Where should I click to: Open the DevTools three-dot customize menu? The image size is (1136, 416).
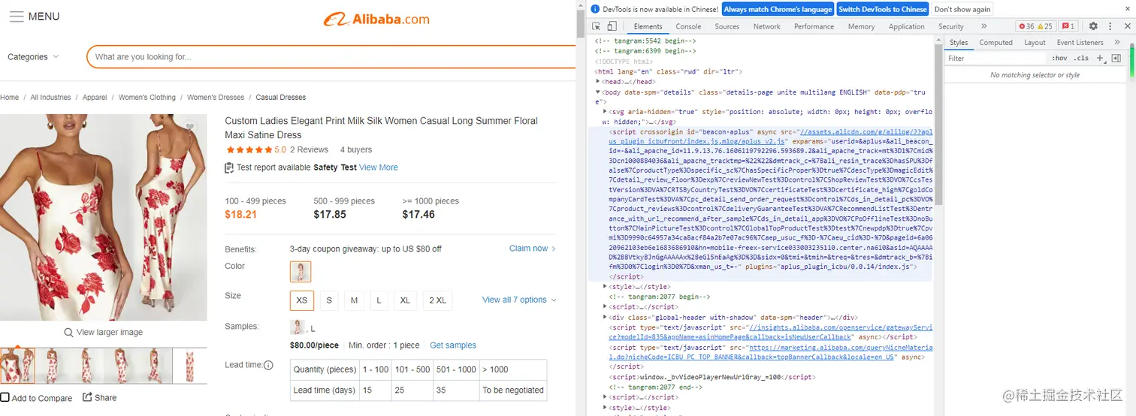[1110, 26]
